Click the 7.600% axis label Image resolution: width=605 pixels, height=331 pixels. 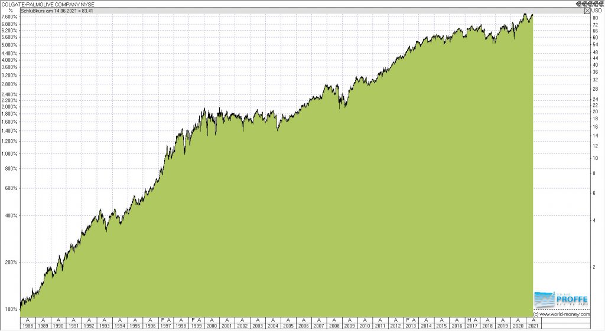coord(9,17)
